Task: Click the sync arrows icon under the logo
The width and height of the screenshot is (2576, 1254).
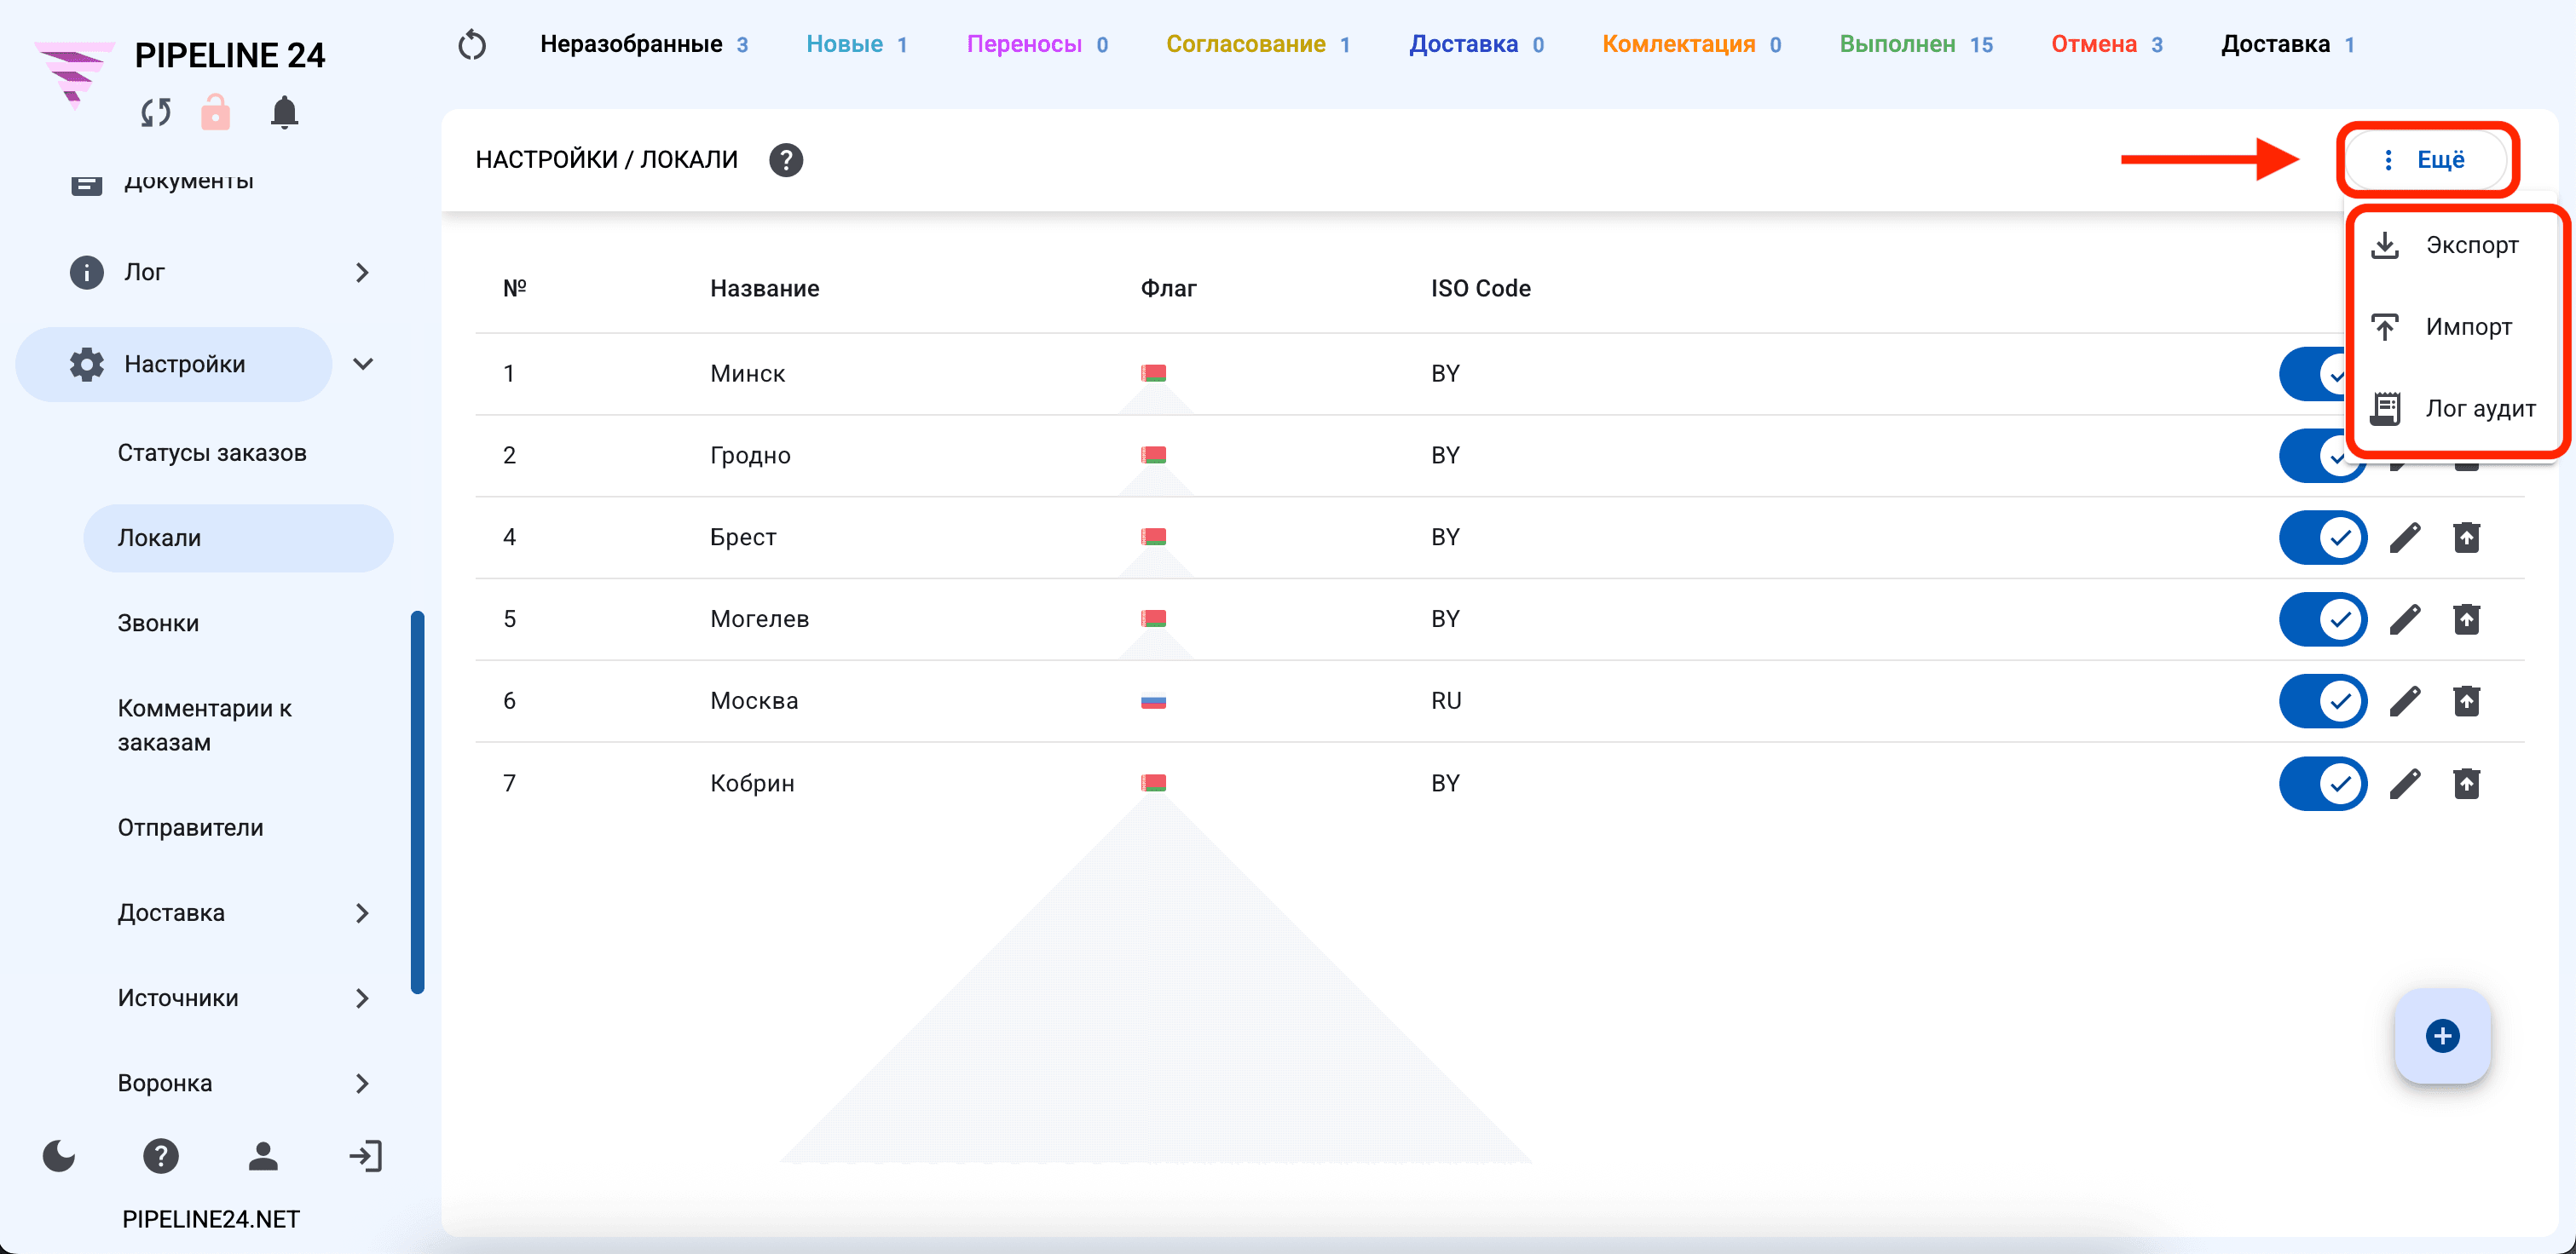Action: [x=156, y=112]
